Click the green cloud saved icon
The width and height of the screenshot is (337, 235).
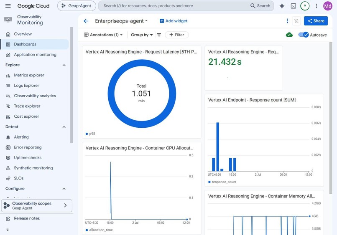coord(289,35)
